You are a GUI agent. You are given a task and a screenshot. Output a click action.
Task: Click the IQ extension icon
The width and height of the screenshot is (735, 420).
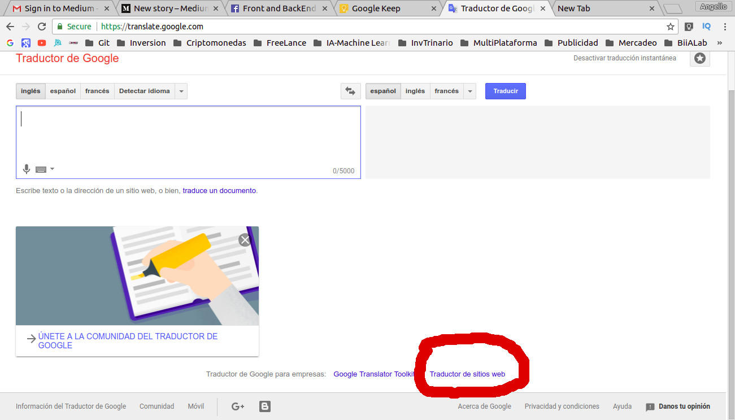point(706,27)
